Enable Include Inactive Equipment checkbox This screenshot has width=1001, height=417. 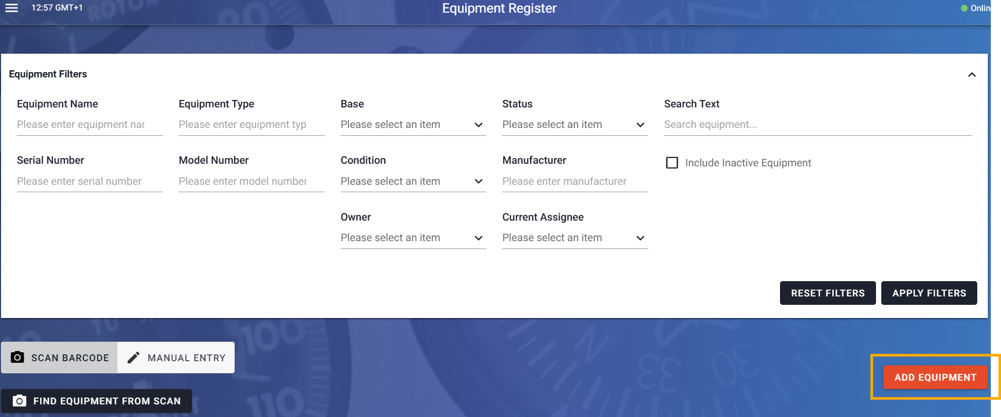pyautogui.click(x=672, y=163)
